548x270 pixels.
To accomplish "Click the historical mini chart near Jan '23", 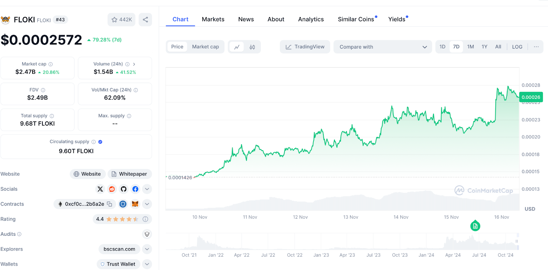I will click(x=321, y=242).
